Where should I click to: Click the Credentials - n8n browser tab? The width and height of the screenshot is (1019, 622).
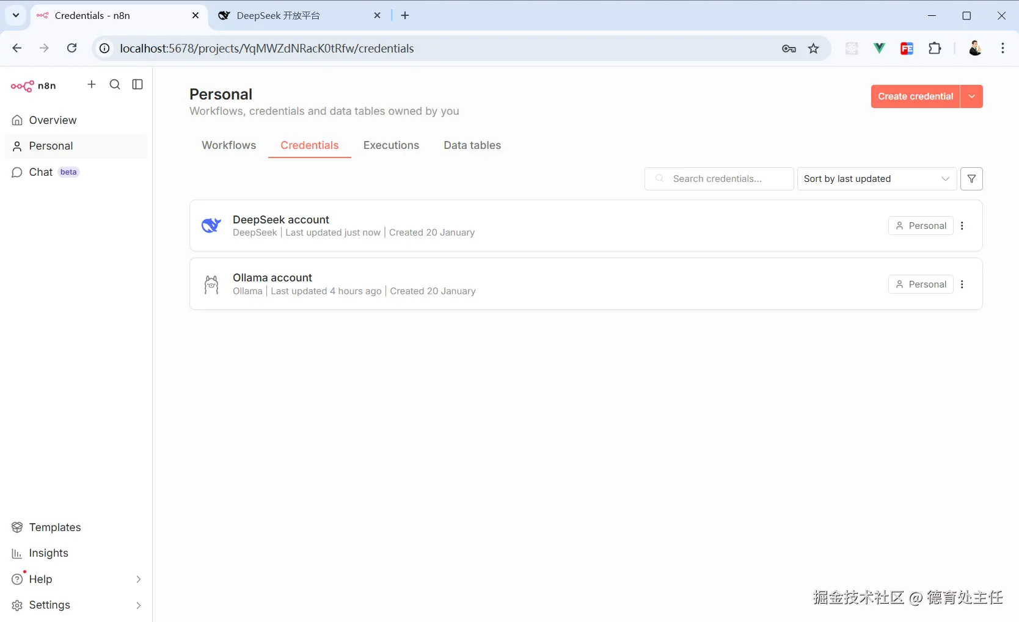tap(119, 16)
